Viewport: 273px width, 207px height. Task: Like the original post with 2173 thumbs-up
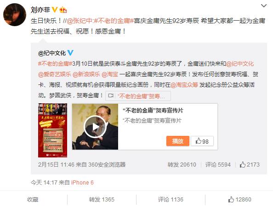click(x=250, y=165)
